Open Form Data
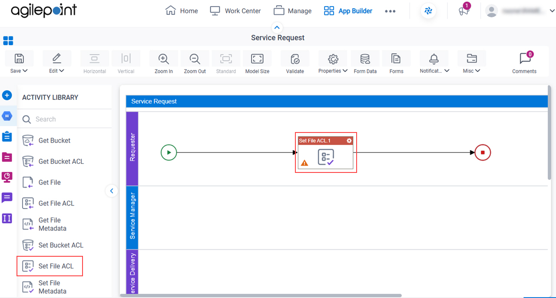 365,63
